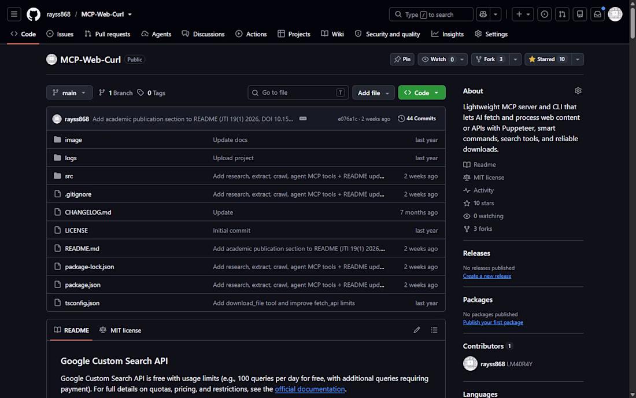Open the green Code dropdown
This screenshot has width=636, height=398.
point(421,93)
